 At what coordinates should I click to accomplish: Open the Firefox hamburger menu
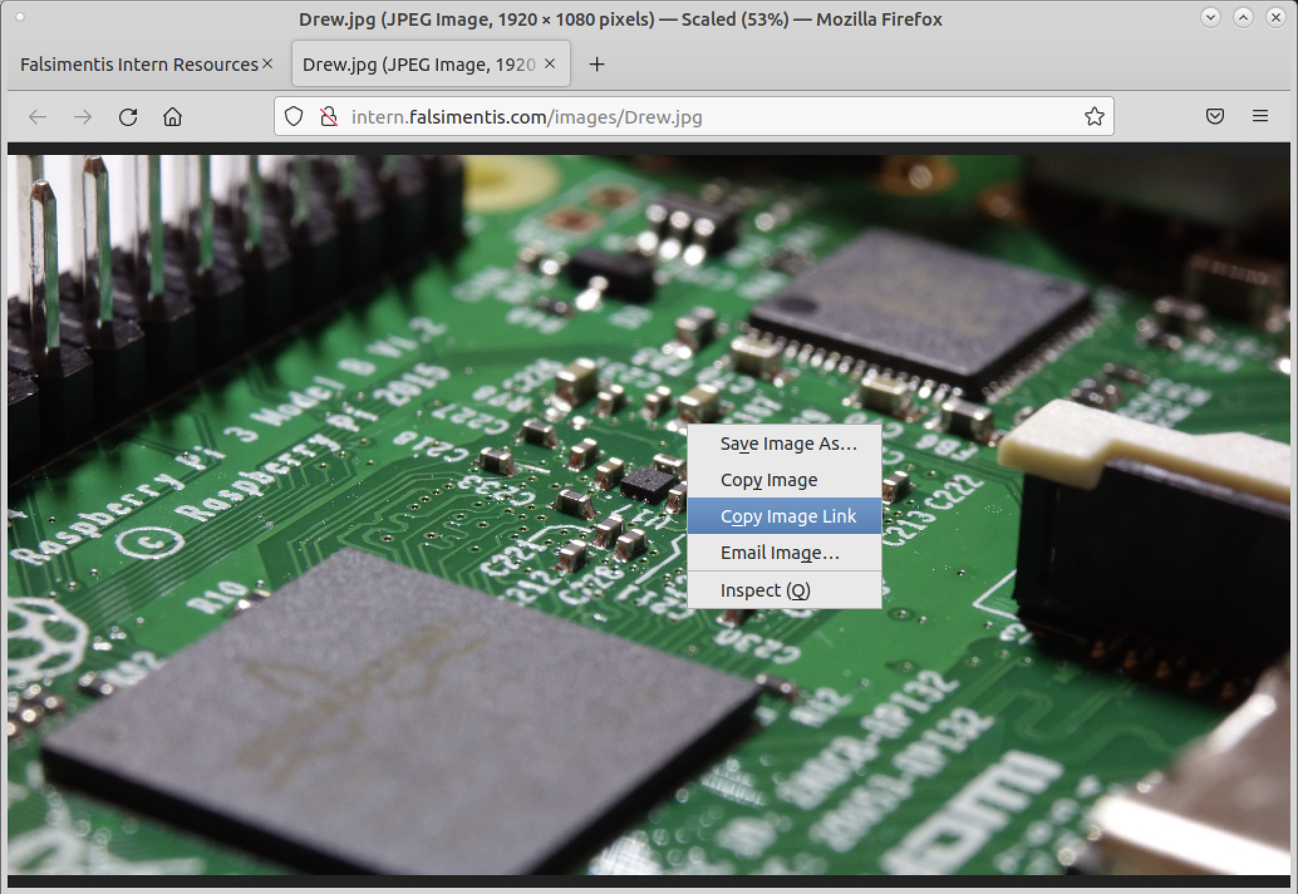1260,116
